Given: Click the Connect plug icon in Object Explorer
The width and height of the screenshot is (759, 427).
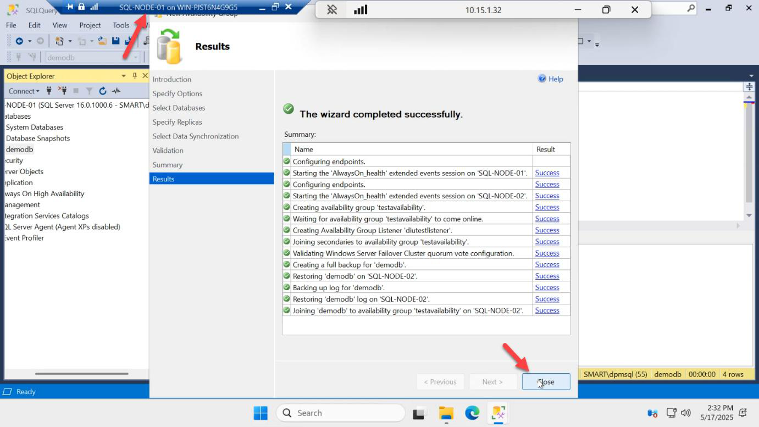Looking at the screenshot, I should 49,91.
